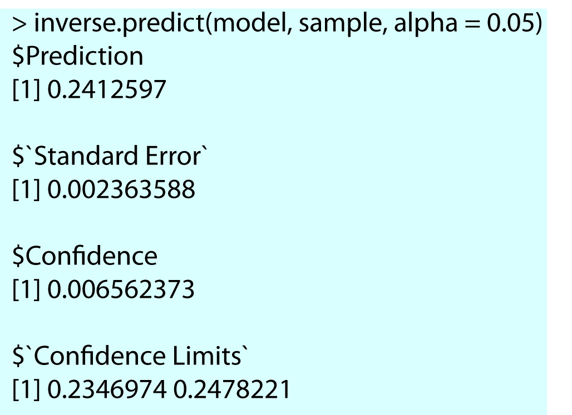Click the [1] index before 0.2412597

(27, 89)
